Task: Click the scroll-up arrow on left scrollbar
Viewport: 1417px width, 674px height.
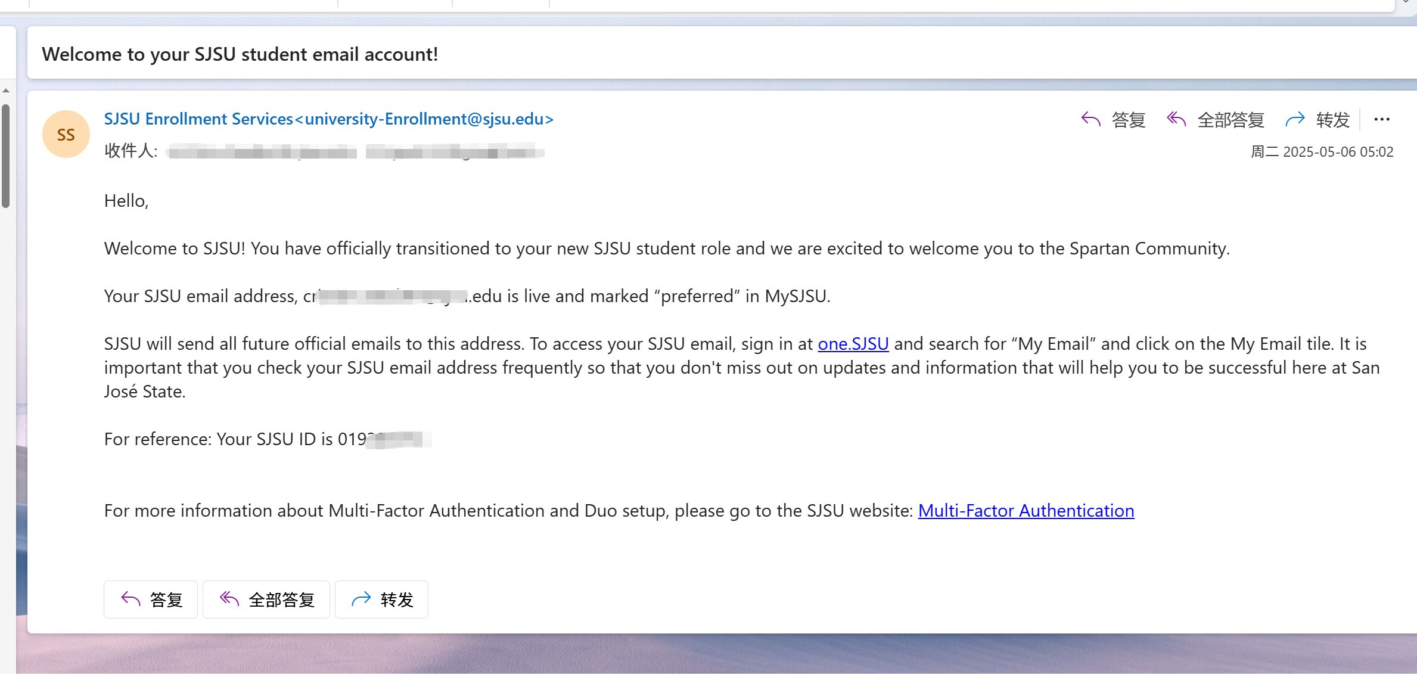Action: coord(6,91)
